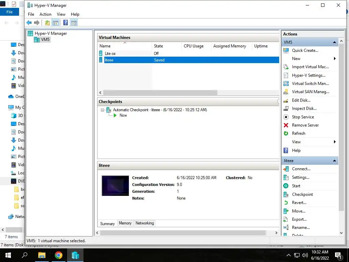
Task: Open Google Chrome from the taskbar
Action: coord(59,255)
